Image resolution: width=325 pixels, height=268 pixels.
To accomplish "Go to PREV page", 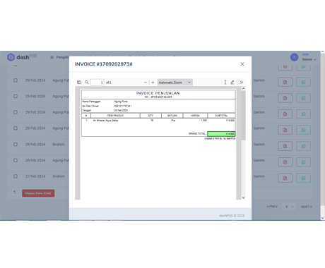I will (x=272, y=207).
